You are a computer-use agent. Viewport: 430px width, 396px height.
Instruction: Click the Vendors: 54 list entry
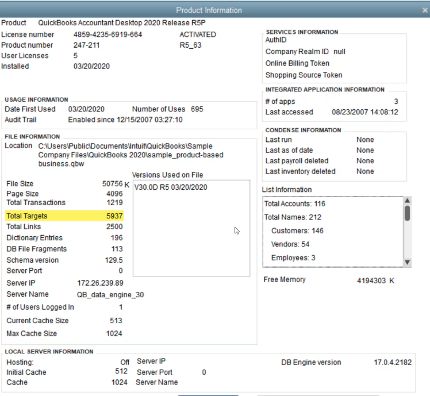point(290,244)
